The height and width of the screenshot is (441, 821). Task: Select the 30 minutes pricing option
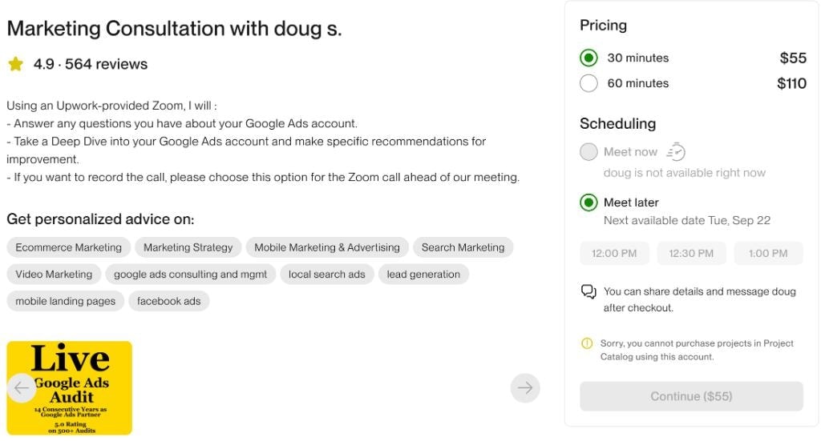(588, 58)
